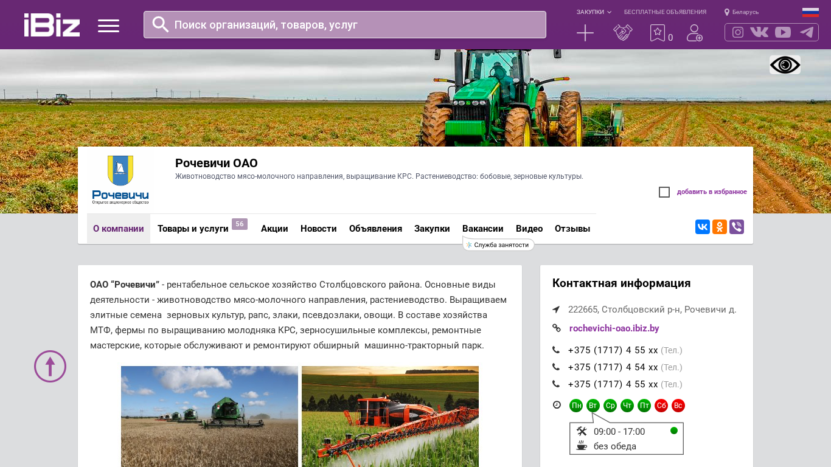
Task: Click the plus add icon
Action: [x=585, y=33]
